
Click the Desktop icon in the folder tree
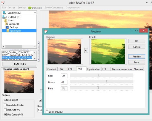click(7, 27)
